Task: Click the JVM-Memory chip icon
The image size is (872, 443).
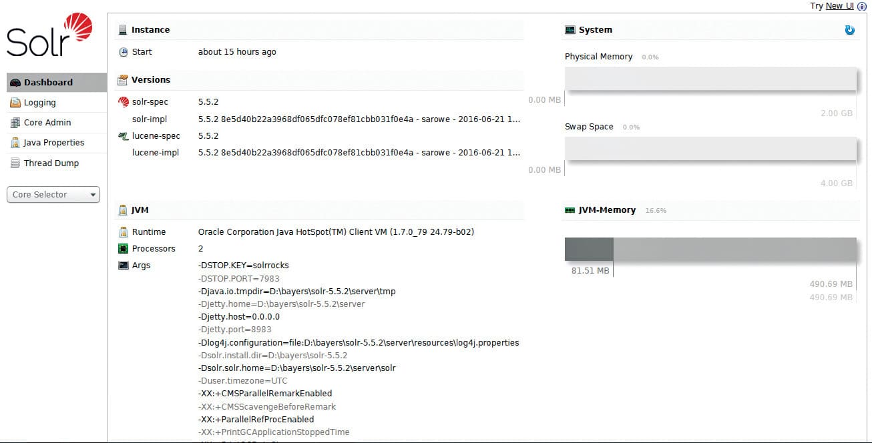Action: point(570,210)
